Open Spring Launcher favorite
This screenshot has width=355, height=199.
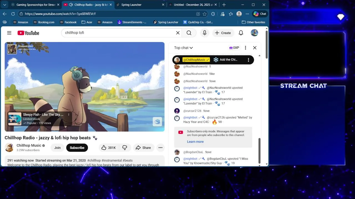point(166,22)
